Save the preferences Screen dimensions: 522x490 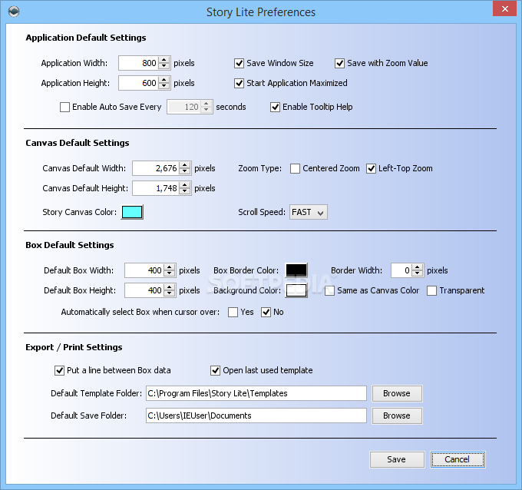coord(397,460)
